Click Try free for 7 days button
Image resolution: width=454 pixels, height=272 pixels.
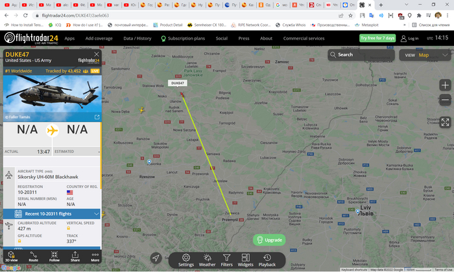(377, 38)
